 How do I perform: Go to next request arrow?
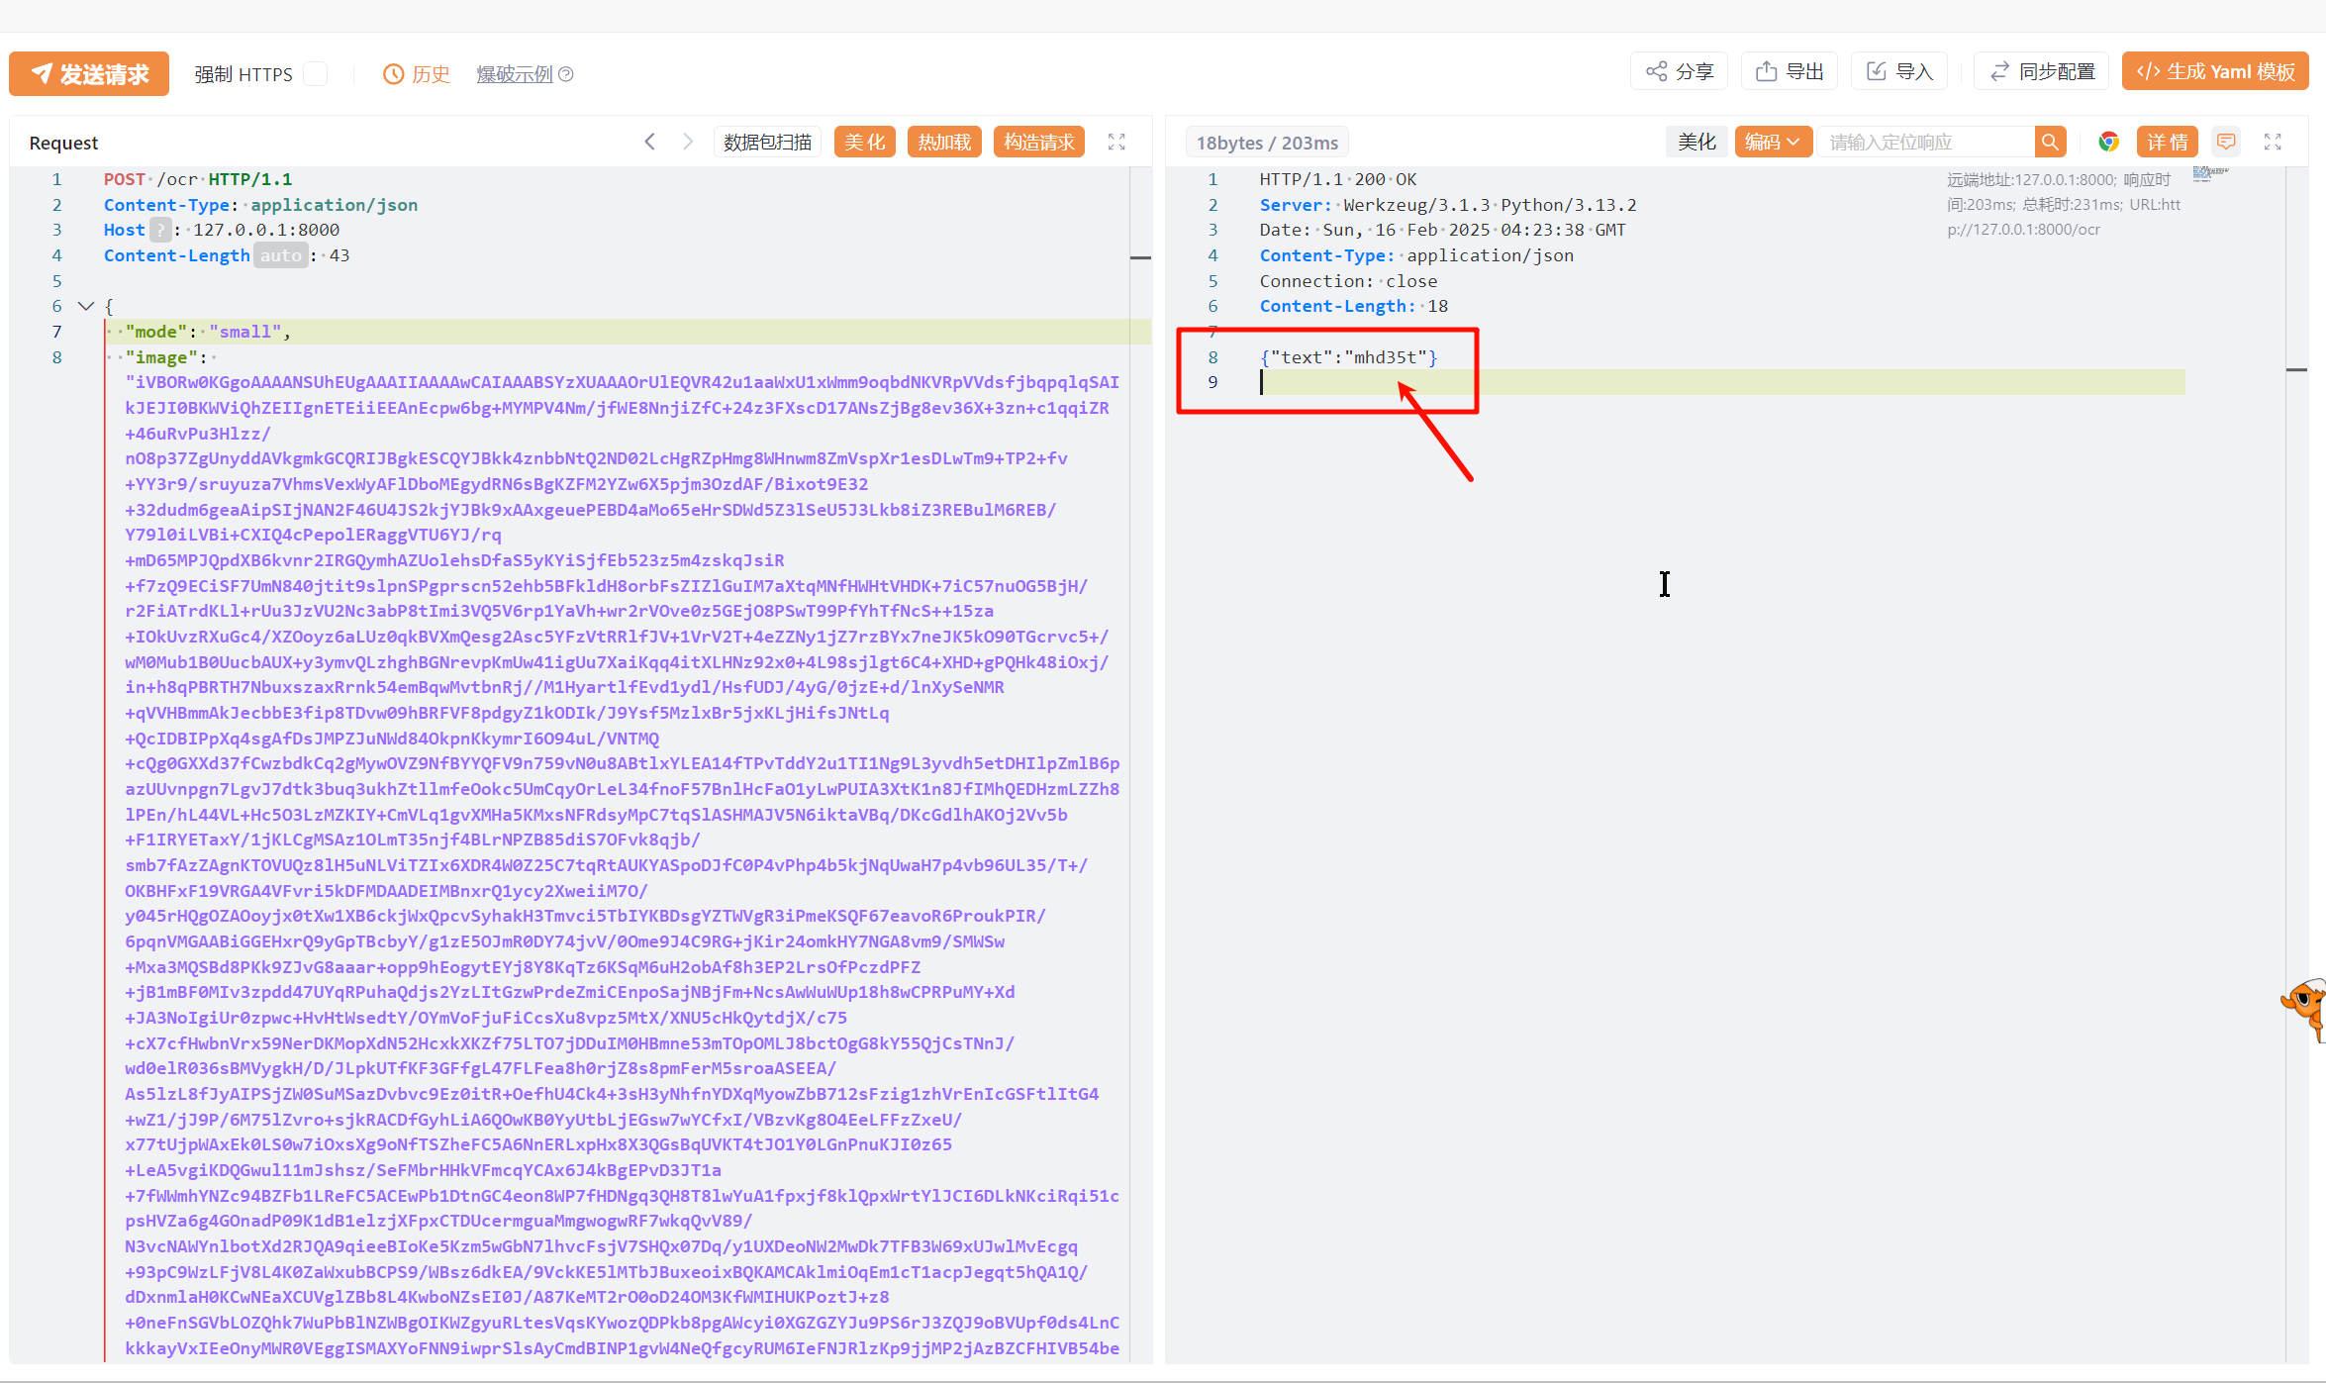pos(688,142)
